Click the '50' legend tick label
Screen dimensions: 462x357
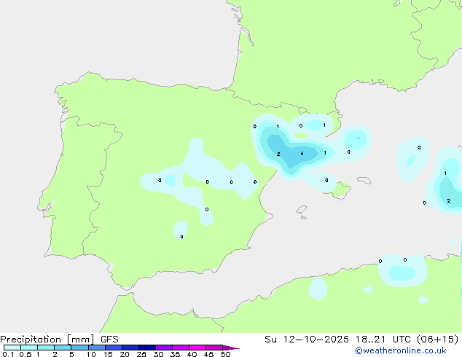pyautogui.click(x=225, y=354)
